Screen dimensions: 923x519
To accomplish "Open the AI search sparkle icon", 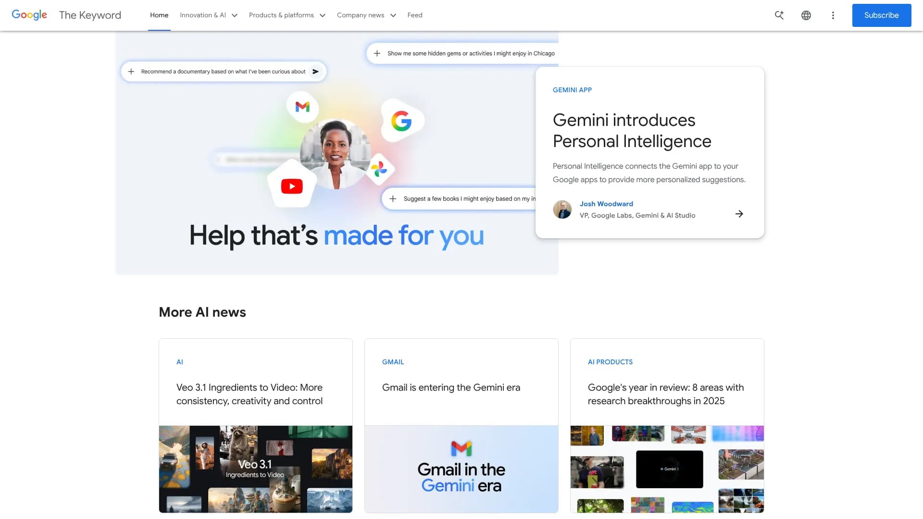I will (x=779, y=15).
